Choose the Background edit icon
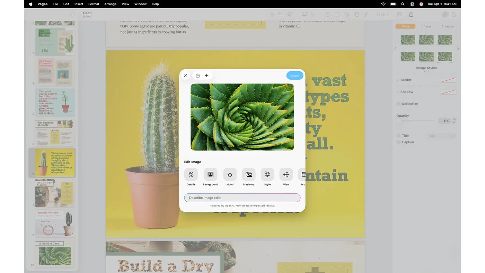The image size is (485, 273). (x=210, y=174)
